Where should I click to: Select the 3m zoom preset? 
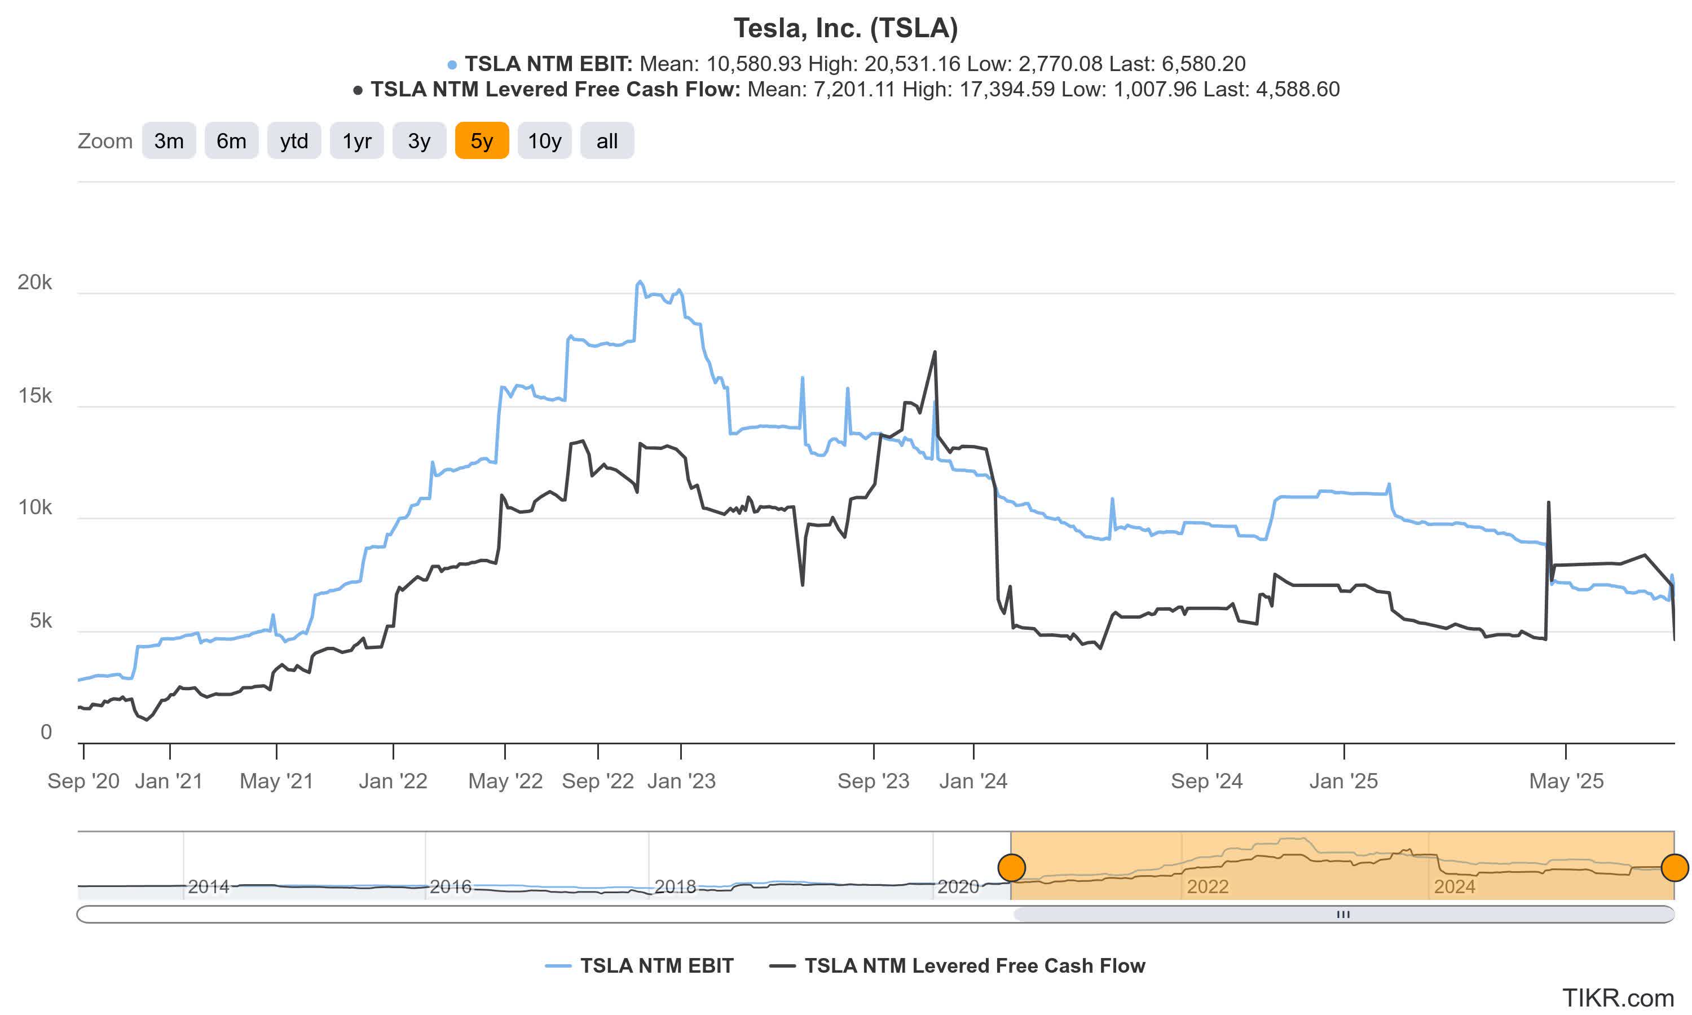(169, 140)
